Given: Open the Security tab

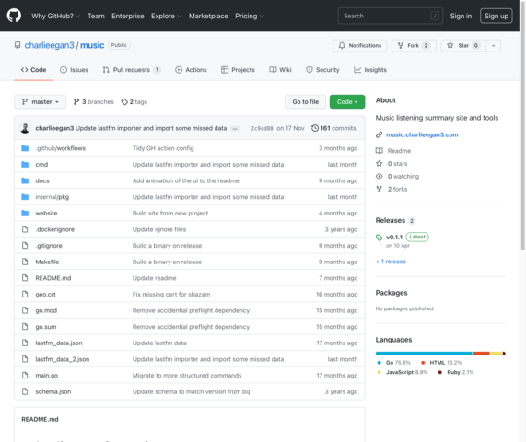Looking at the screenshot, I should [322, 70].
